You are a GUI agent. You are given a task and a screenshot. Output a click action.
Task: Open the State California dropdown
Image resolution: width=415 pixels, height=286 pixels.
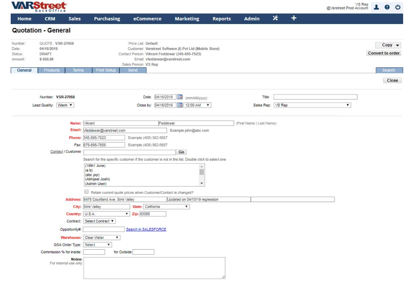[164, 207]
